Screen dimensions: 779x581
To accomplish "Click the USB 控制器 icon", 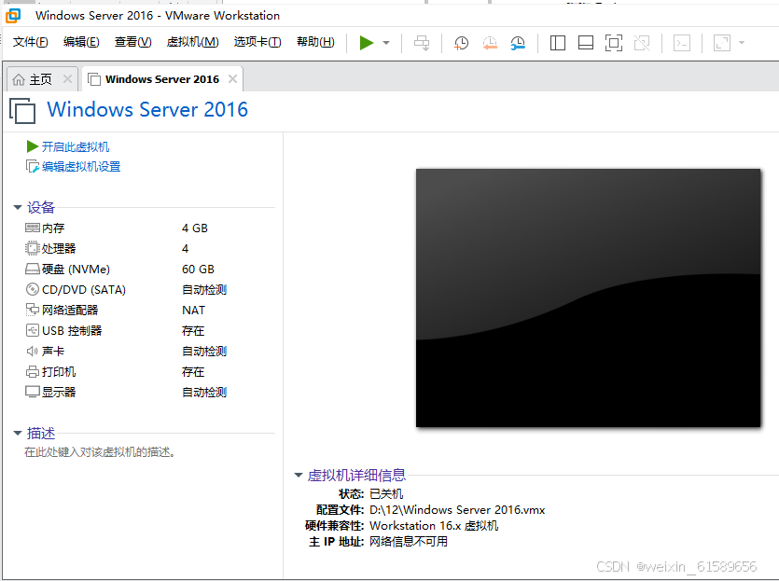I will tap(33, 330).
